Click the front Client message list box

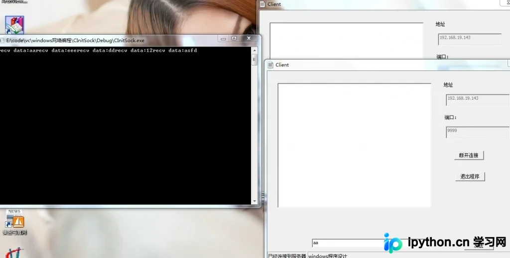click(354, 145)
